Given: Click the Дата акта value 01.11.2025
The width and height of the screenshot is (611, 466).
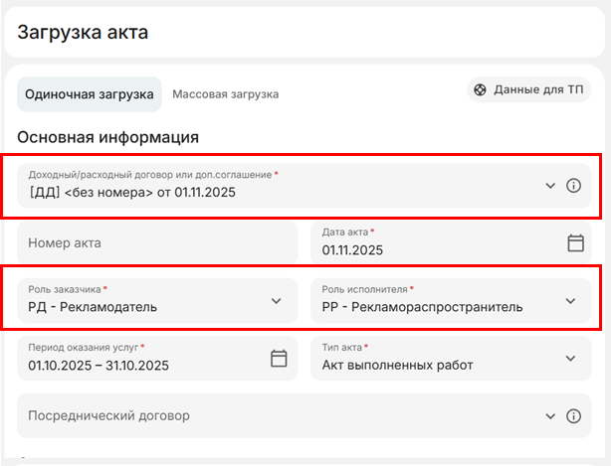Looking at the screenshot, I should [352, 250].
